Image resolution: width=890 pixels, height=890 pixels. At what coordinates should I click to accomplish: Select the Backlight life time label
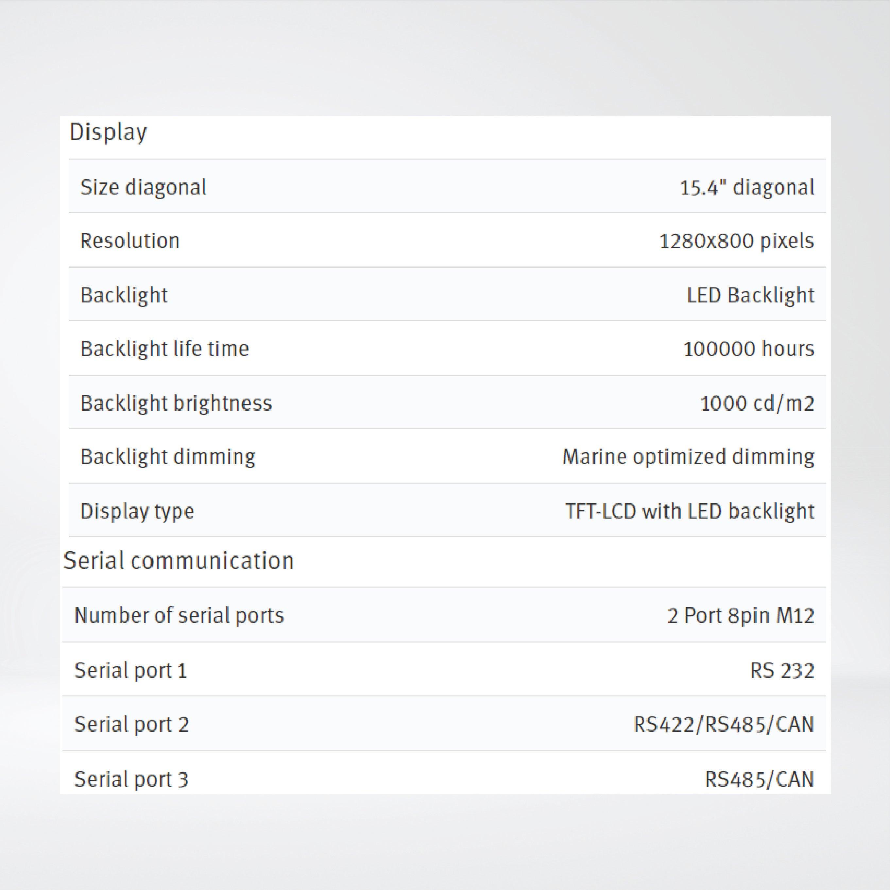point(164,349)
